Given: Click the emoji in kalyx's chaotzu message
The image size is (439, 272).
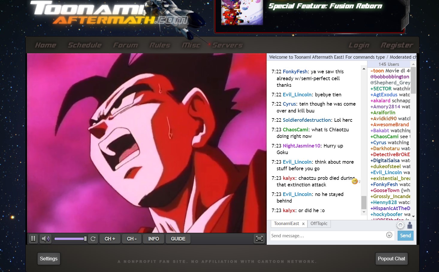Looking at the screenshot, I should [355, 181].
